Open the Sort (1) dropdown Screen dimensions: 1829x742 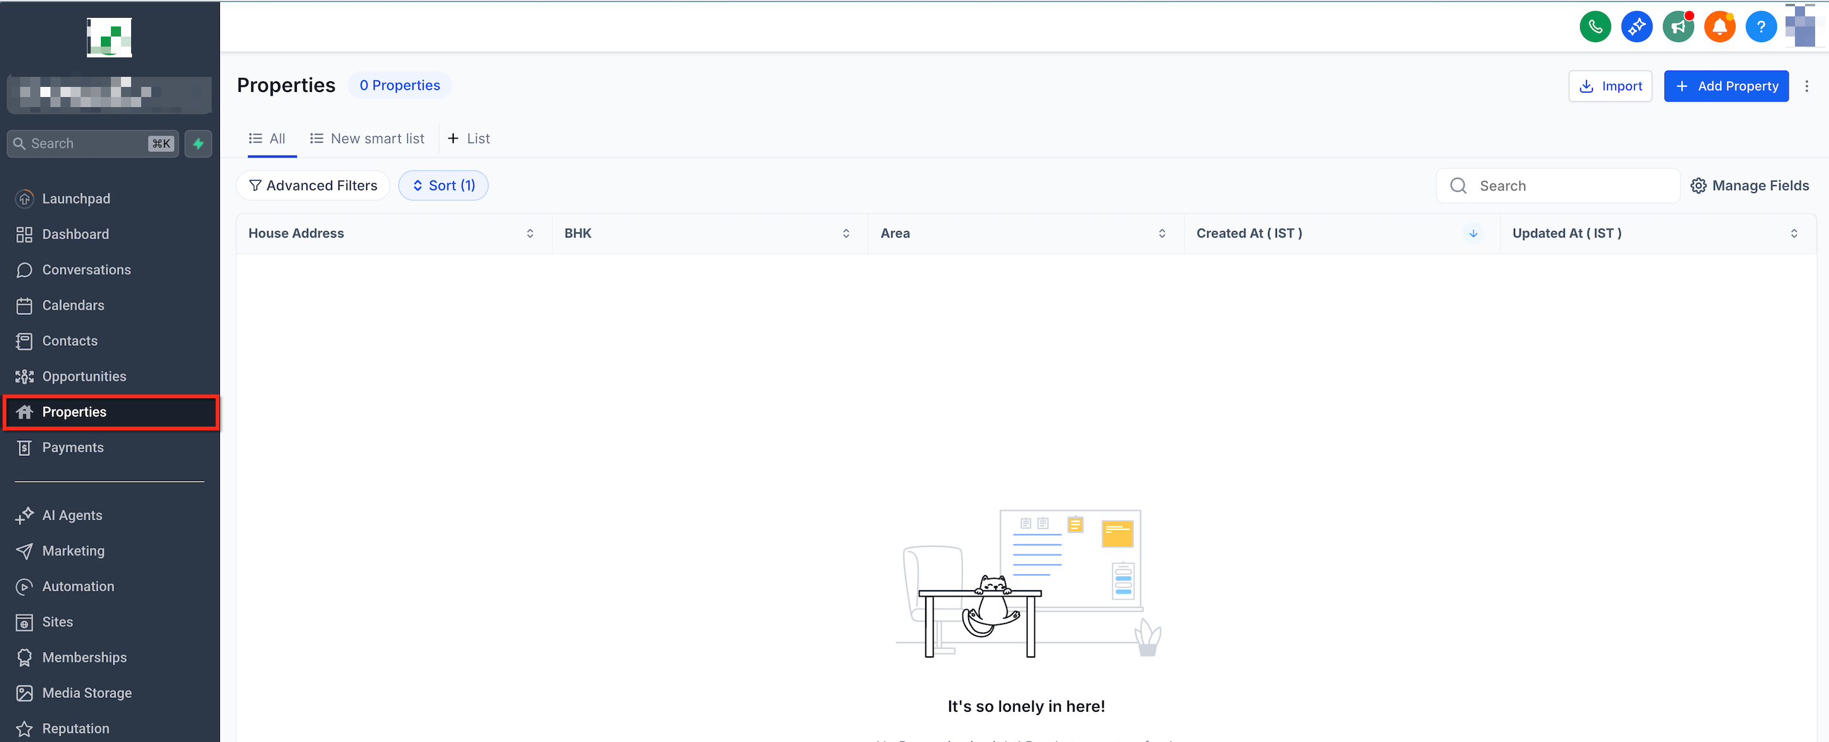pos(443,185)
